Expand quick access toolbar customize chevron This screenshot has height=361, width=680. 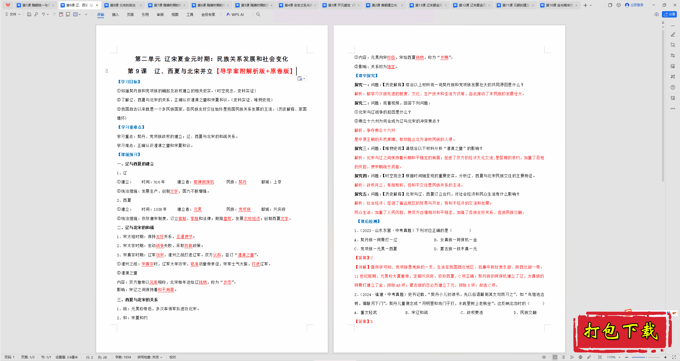click(x=86, y=15)
